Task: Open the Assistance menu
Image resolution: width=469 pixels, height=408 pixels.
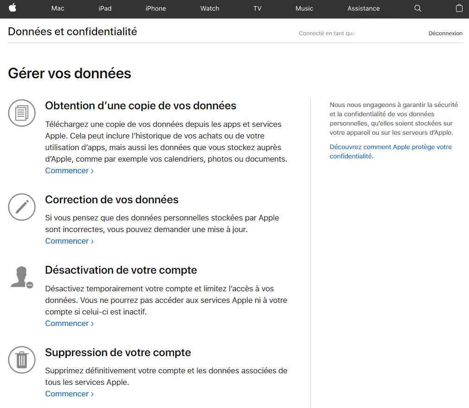Action: [363, 8]
